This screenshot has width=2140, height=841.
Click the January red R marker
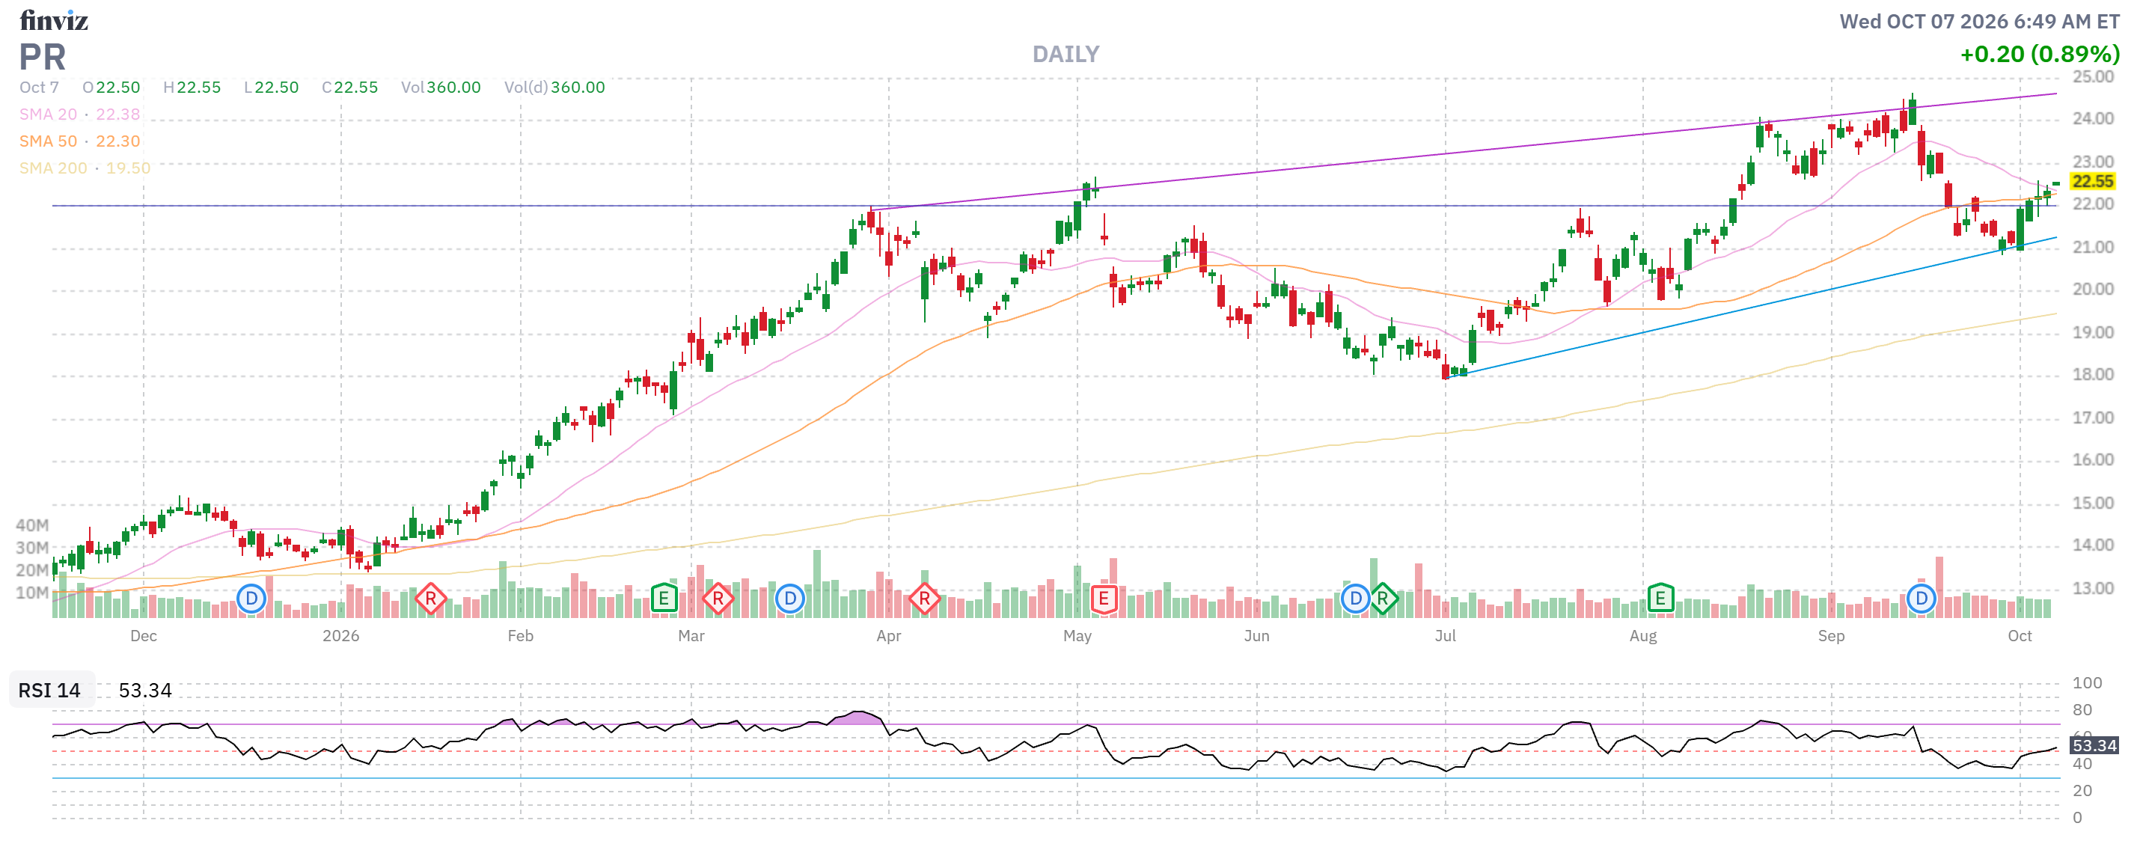[430, 599]
